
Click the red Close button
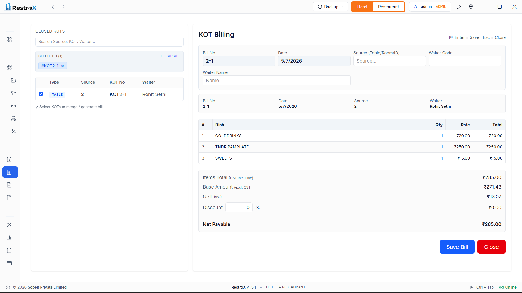(x=492, y=247)
